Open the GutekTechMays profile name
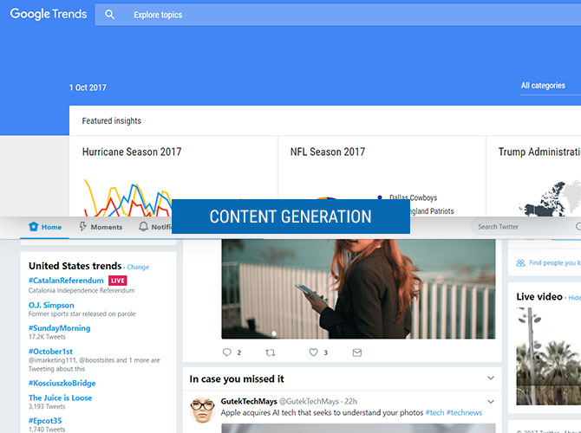The height and width of the screenshot is (433, 581). click(x=249, y=402)
